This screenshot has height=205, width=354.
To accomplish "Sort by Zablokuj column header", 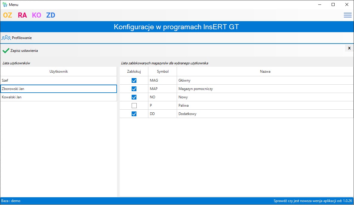I will tap(134, 72).
